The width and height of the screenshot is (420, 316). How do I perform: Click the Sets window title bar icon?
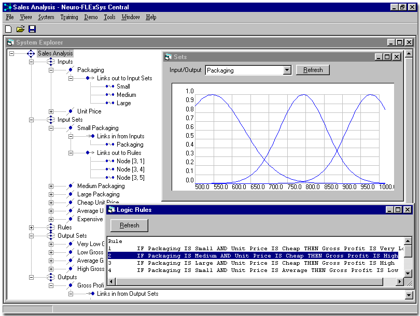(167, 57)
